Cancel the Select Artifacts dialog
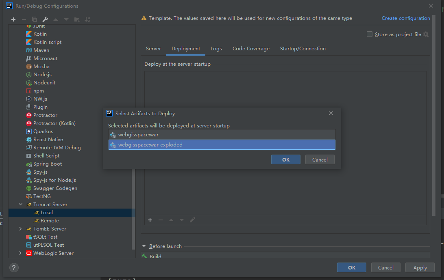The height and width of the screenshot is (280, 444). (320, 159)
